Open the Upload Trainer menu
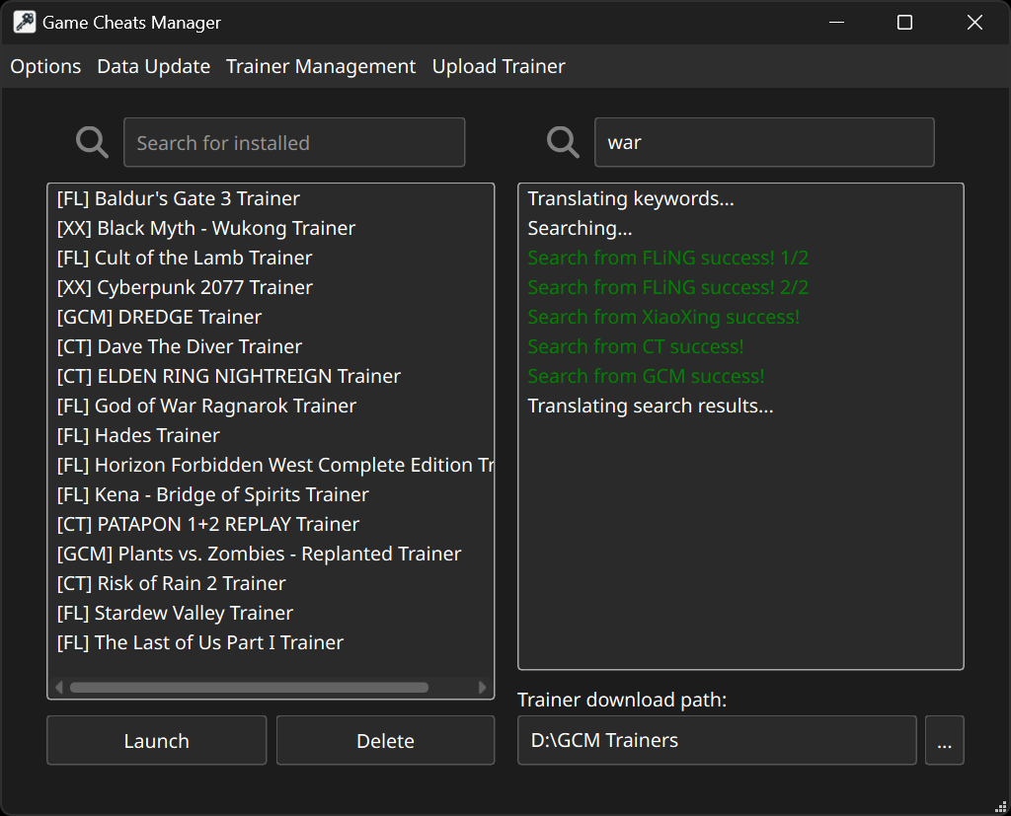The width and height of the screenshot is (1011, 816). tap(498, 66)
